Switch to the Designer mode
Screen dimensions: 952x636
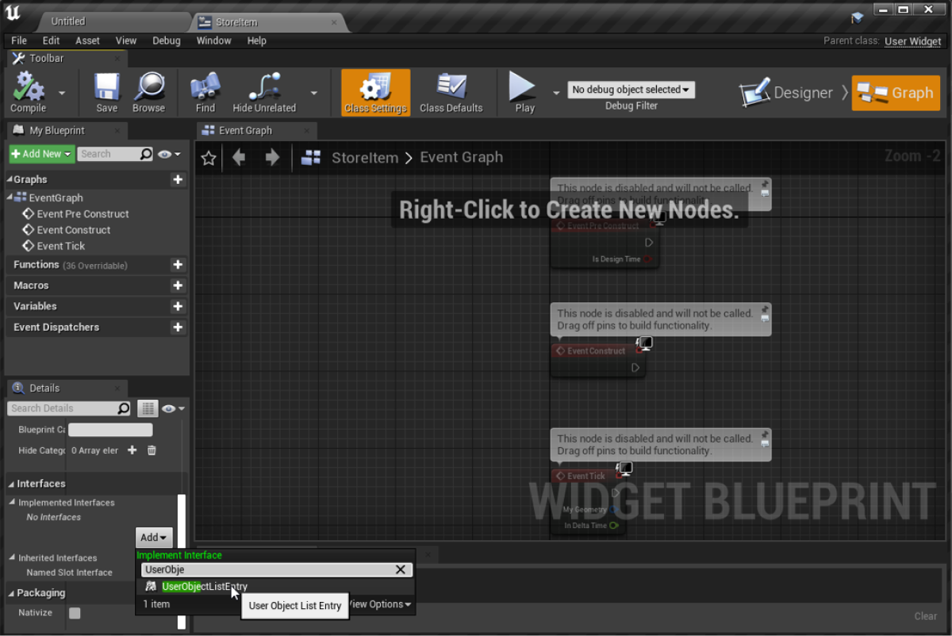[787, 93]
